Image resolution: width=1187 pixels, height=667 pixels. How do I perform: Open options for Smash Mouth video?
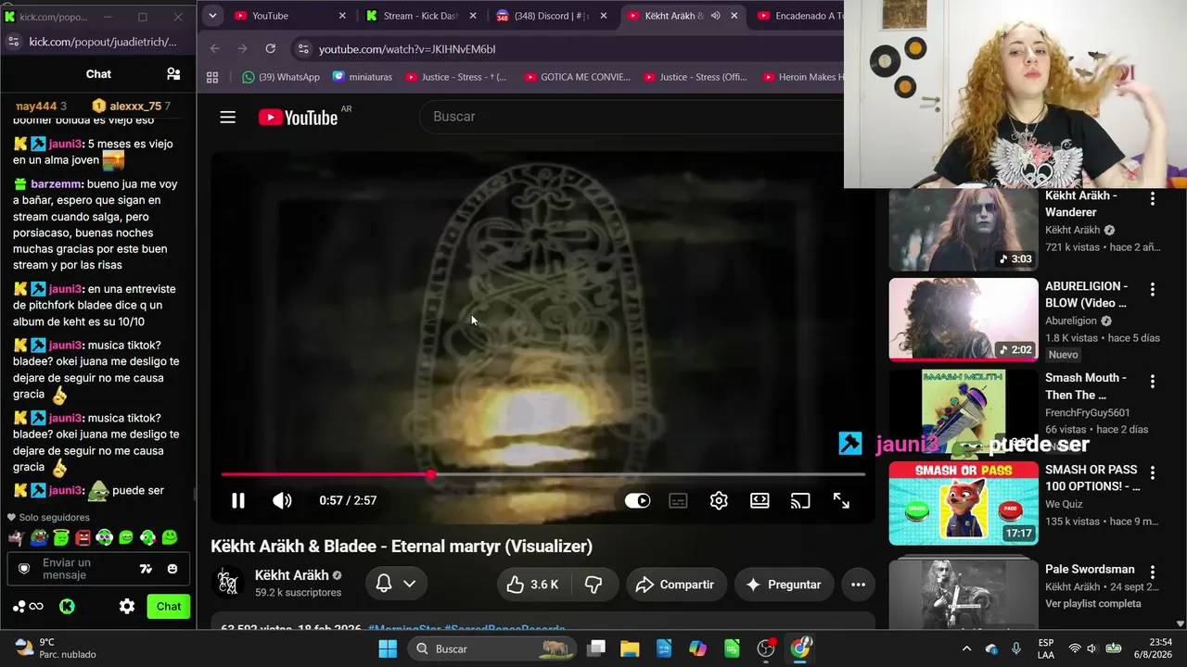click(1153, 382)
